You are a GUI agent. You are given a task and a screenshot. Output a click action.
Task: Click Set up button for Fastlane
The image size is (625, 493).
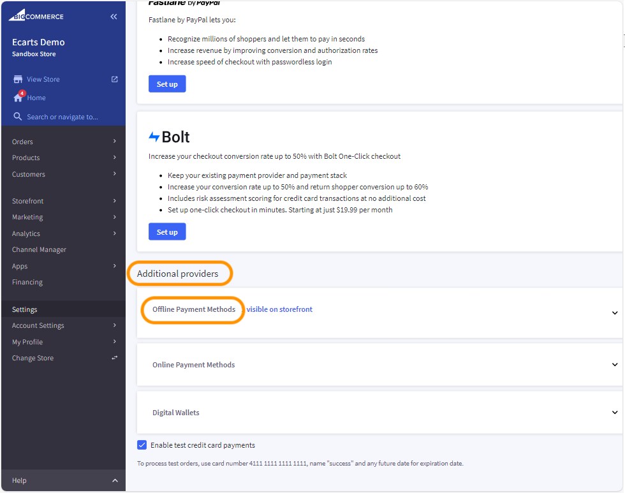click(x=167, y=84)
